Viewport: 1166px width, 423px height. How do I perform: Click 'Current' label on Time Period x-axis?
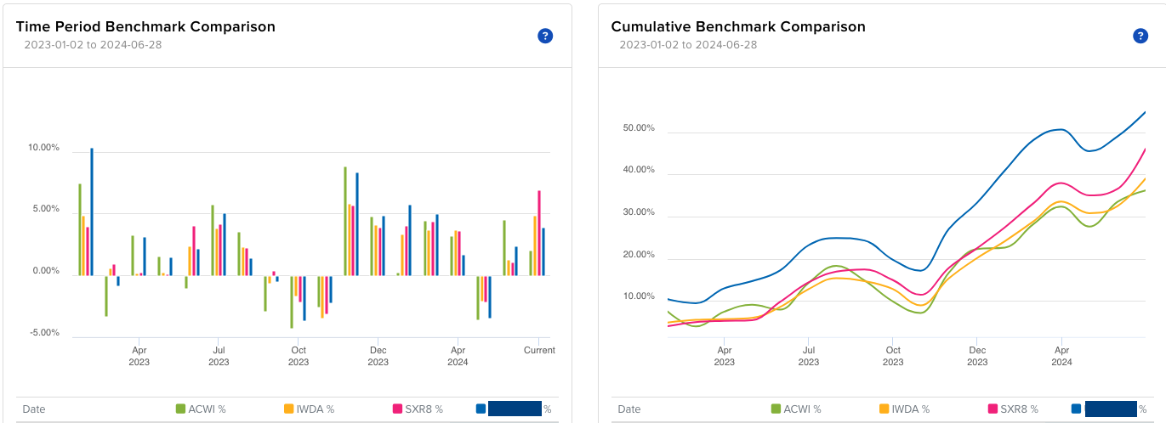(x=539, y=350)
